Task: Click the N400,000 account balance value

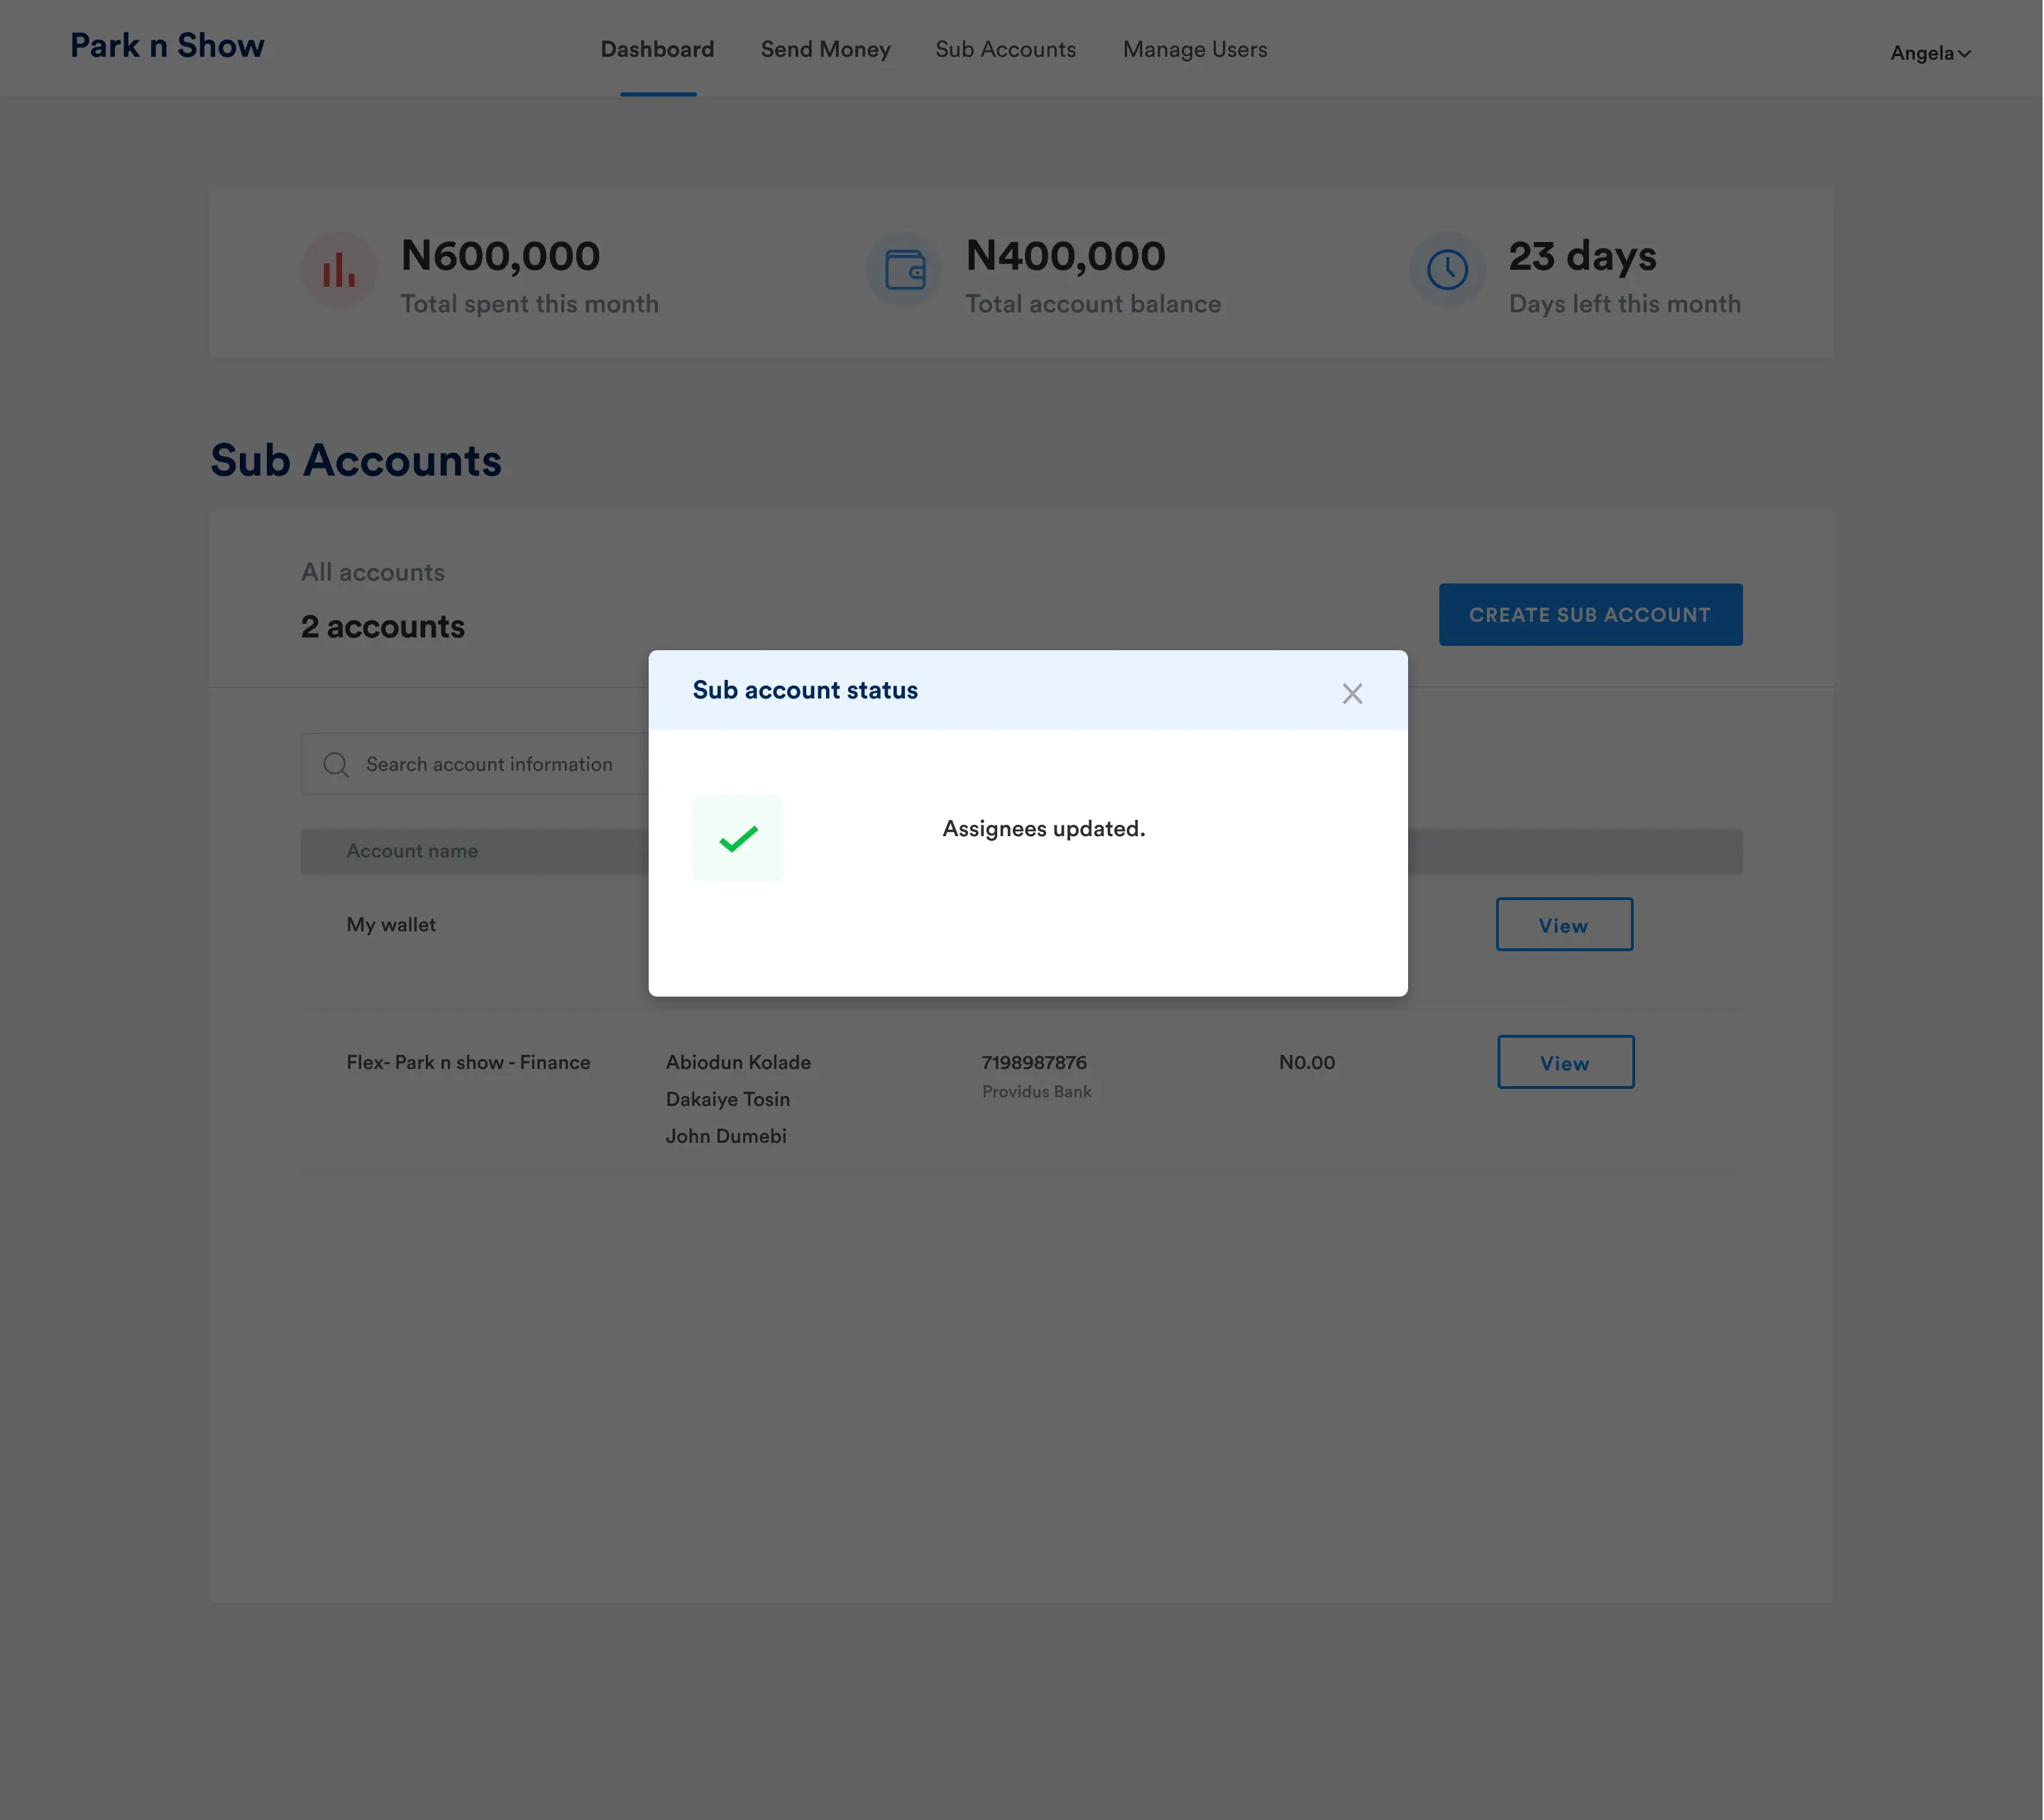Action: 1065,256
